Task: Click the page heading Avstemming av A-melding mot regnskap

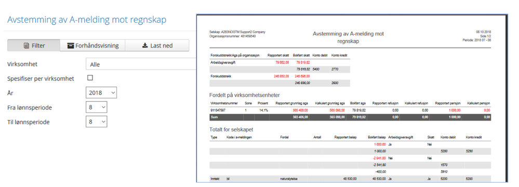Action: (87, 20)
